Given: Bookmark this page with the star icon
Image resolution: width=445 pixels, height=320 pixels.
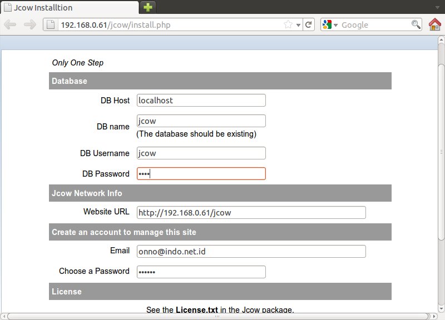Looking at the screenshot, I should click(288, 24).
